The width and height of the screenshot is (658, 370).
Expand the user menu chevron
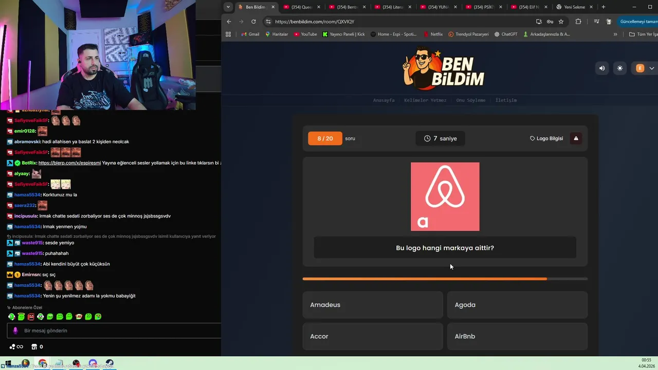(652, 68)
